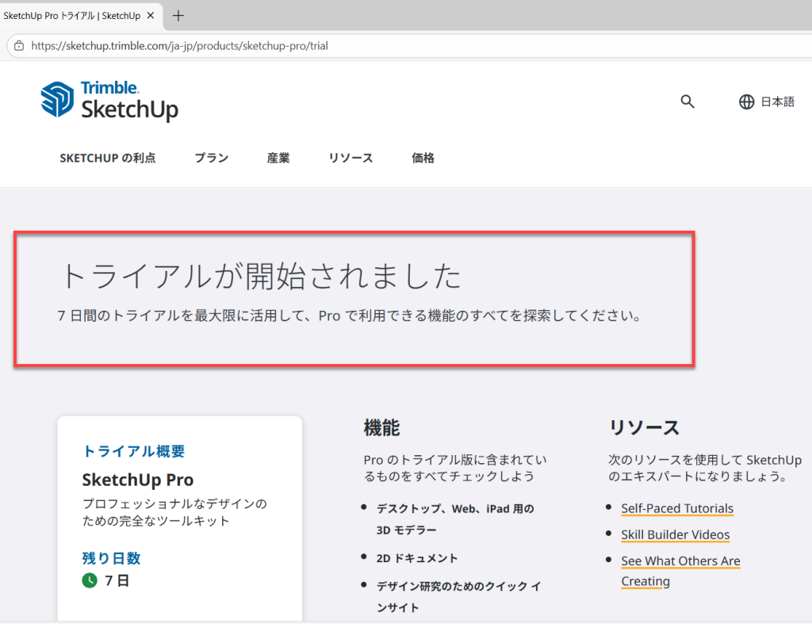The image size is (812, 624).
Task: Open the site search magnifier icon
Action: [x=688, y=101]
